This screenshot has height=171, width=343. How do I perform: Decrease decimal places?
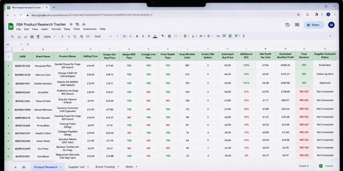click(75, 37)
